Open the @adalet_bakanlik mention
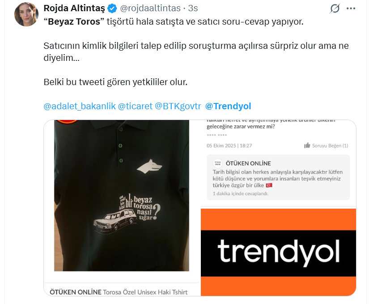 pyautogui.click(x=80, y=106)
